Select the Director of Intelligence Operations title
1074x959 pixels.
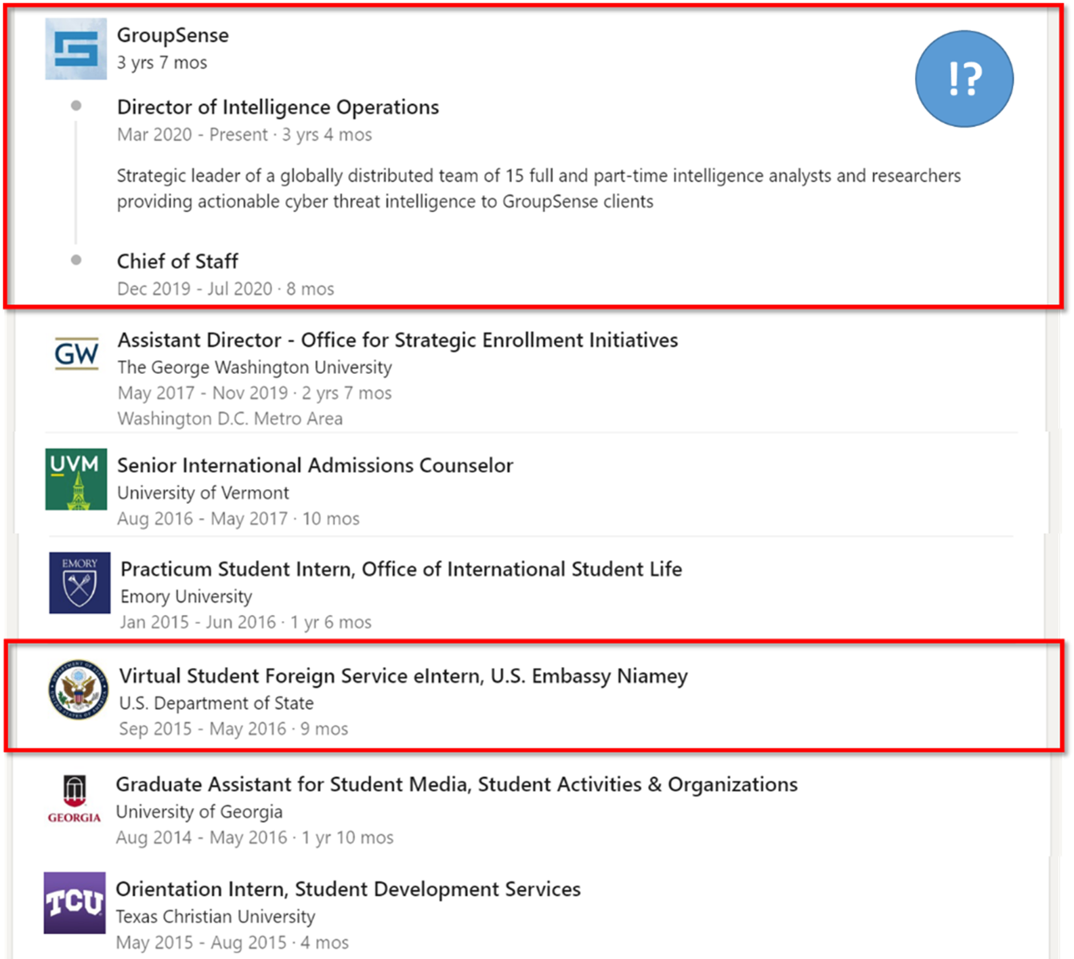(278, 107)
